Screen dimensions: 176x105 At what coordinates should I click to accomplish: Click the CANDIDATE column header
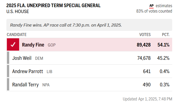click(x=17, y=34)
